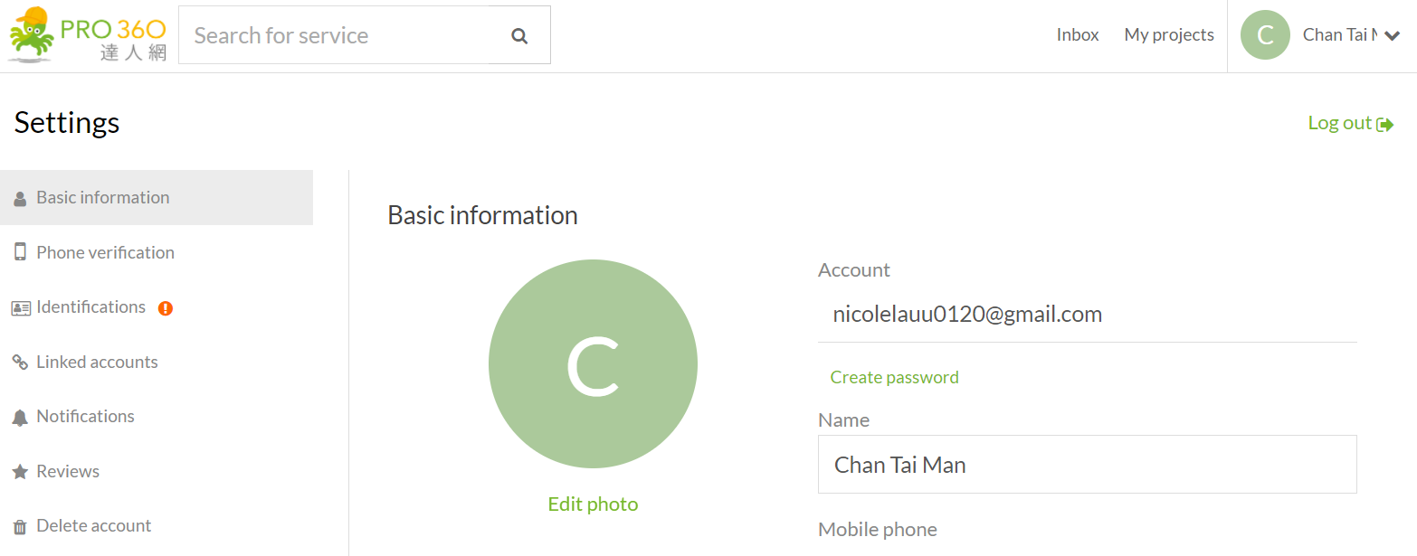Click the person icon beside Basic information
The height and width of the screenshot is (556, 1417).
[20, 199]
